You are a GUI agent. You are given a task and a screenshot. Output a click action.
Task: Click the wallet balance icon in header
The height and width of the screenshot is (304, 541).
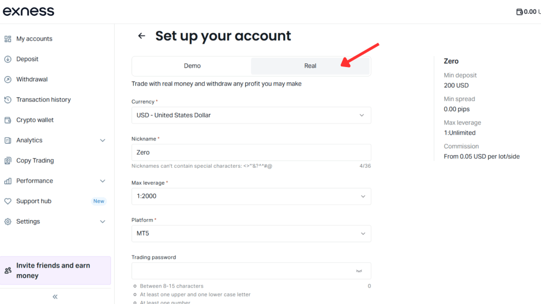(x=519, y=12)
